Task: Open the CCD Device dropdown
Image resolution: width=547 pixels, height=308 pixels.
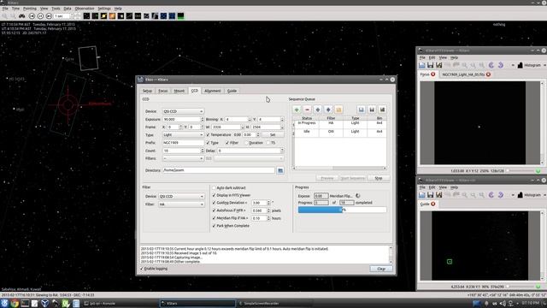Action: tap(183, 111)
